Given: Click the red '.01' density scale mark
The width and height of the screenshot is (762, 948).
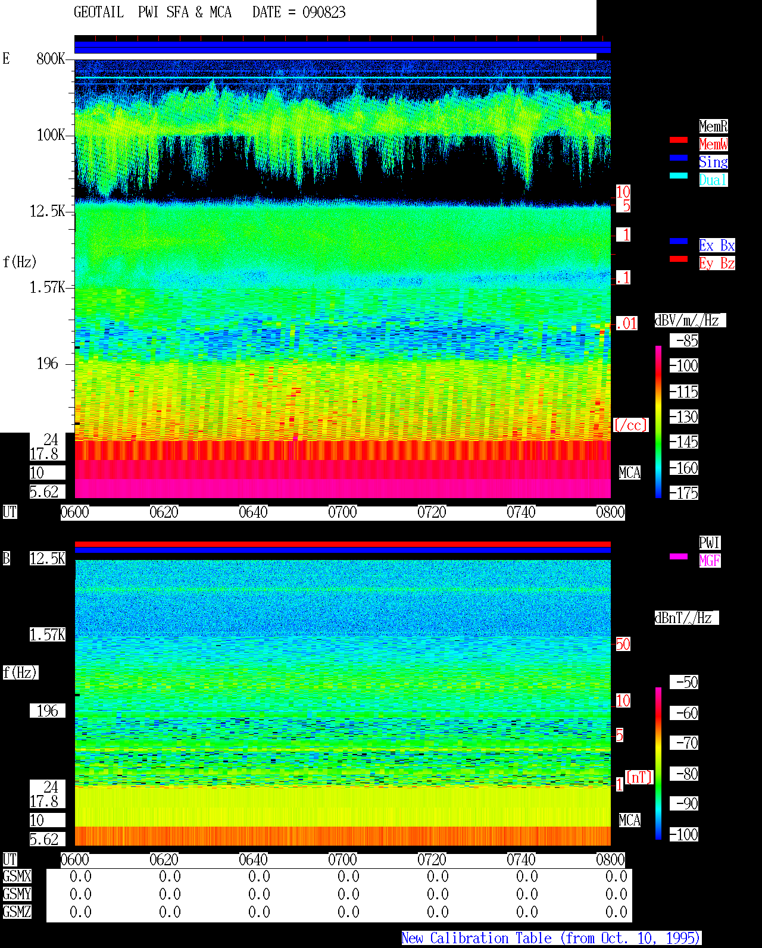Looking at the screenshot, I should (x=626, y=324).
